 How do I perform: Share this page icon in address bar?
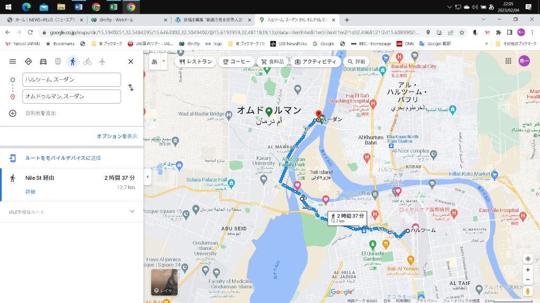point(450,32)
